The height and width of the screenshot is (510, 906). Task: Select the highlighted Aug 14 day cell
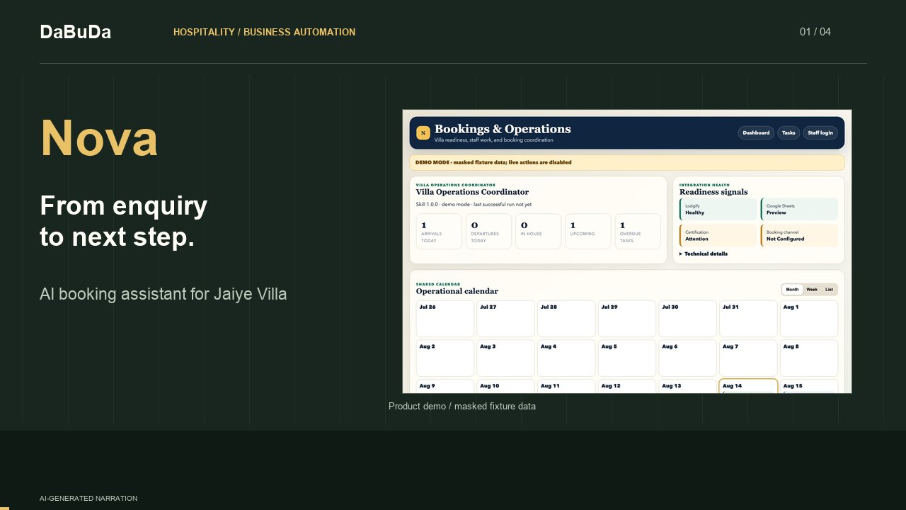pos(748,386)
